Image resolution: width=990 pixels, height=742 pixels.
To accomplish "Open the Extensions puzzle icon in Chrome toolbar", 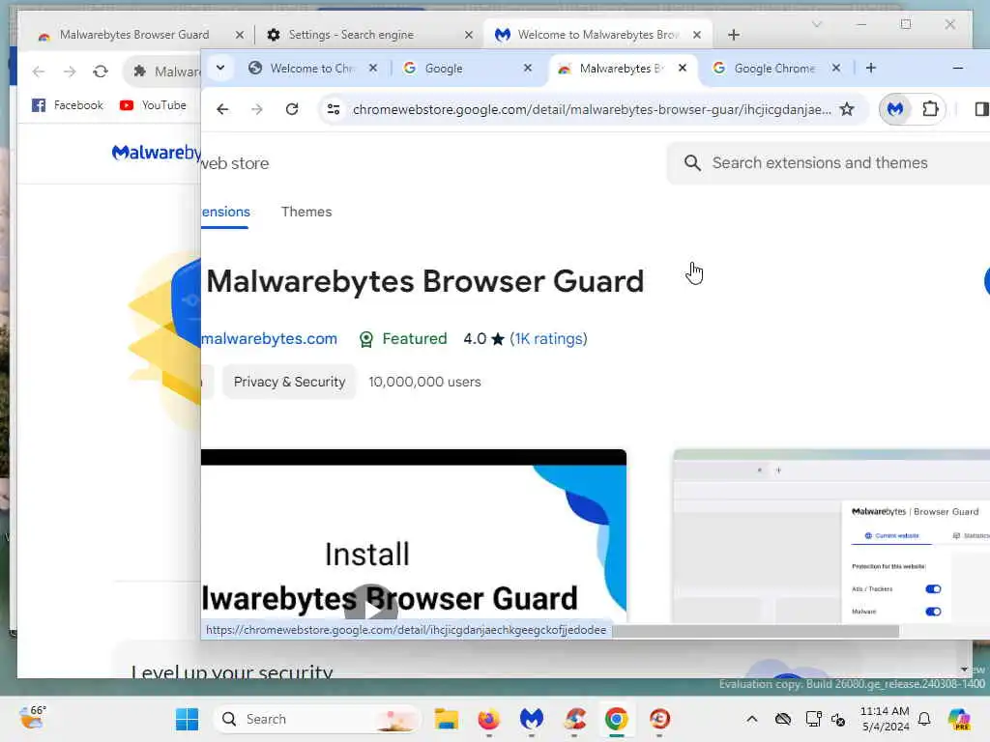I will 930,109.
